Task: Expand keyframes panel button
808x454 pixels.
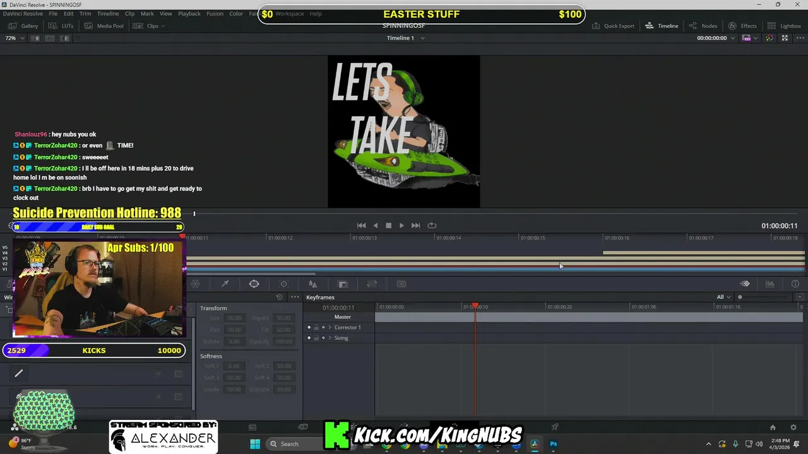Action: (x=800, y=297)
